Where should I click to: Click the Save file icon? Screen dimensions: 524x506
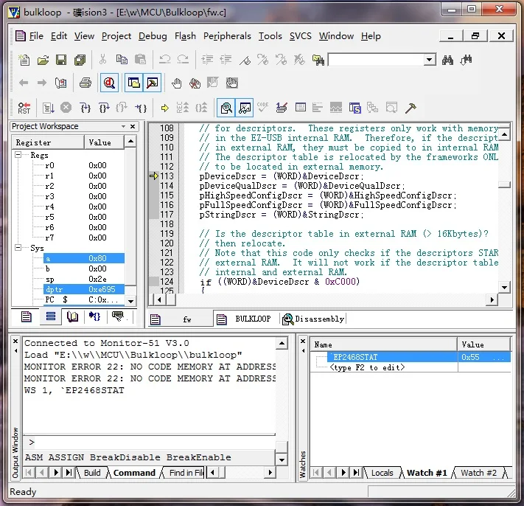coord(61,60)
